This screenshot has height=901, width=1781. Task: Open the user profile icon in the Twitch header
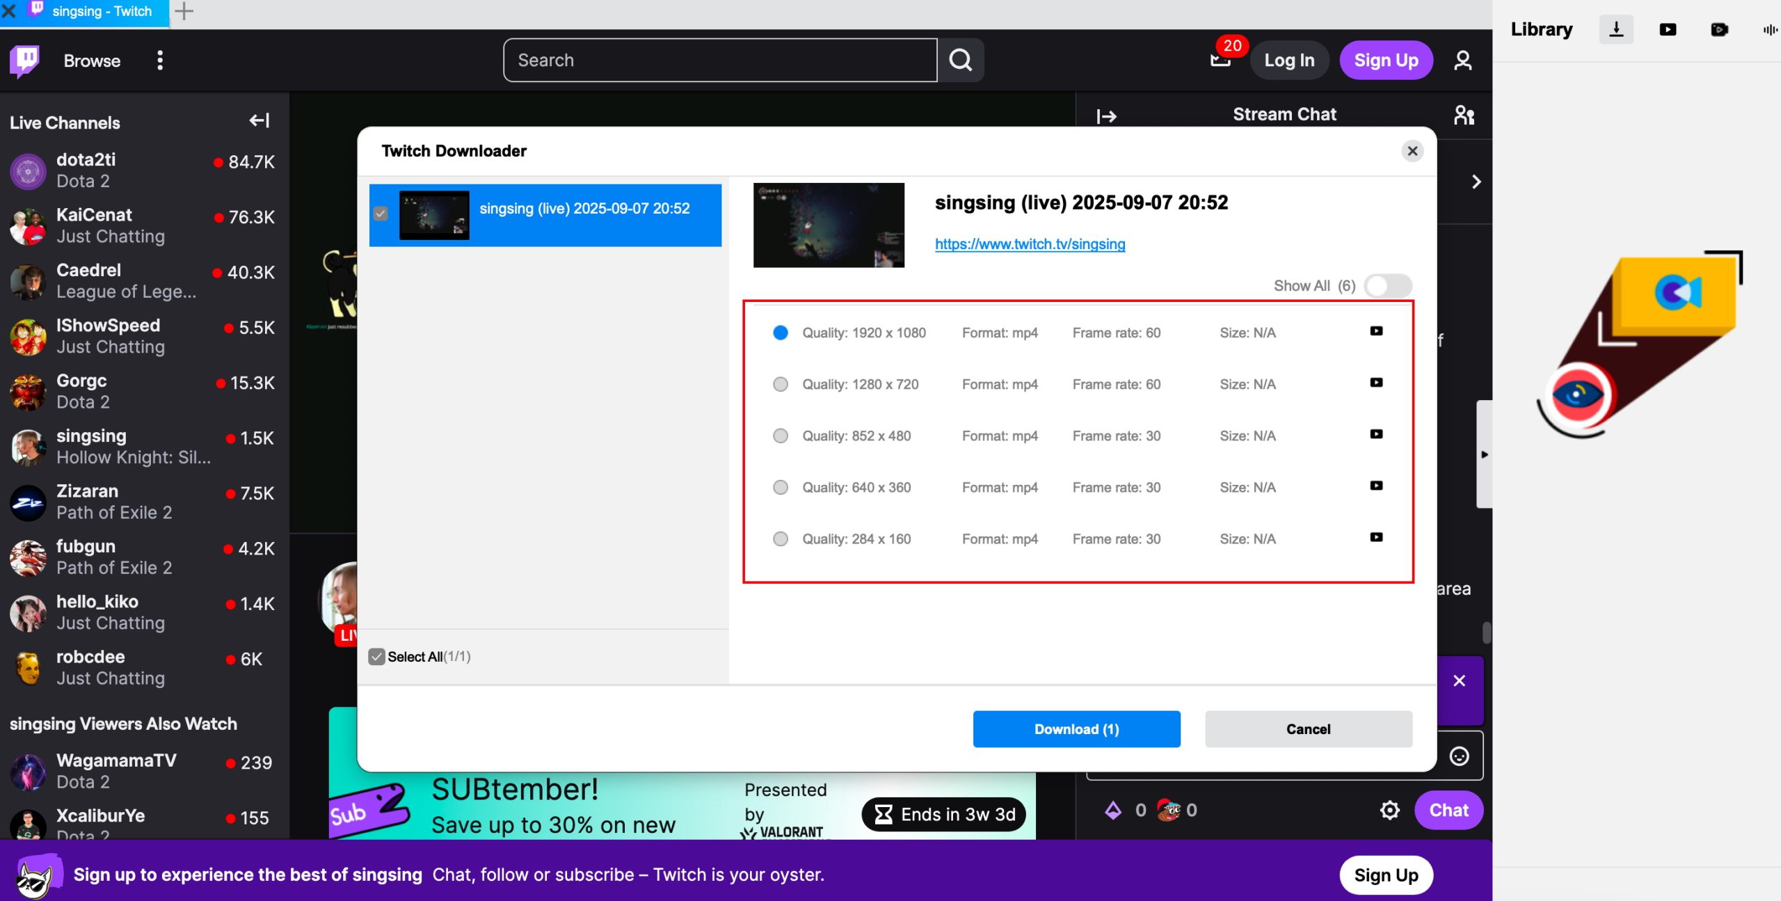(1463, 61)
